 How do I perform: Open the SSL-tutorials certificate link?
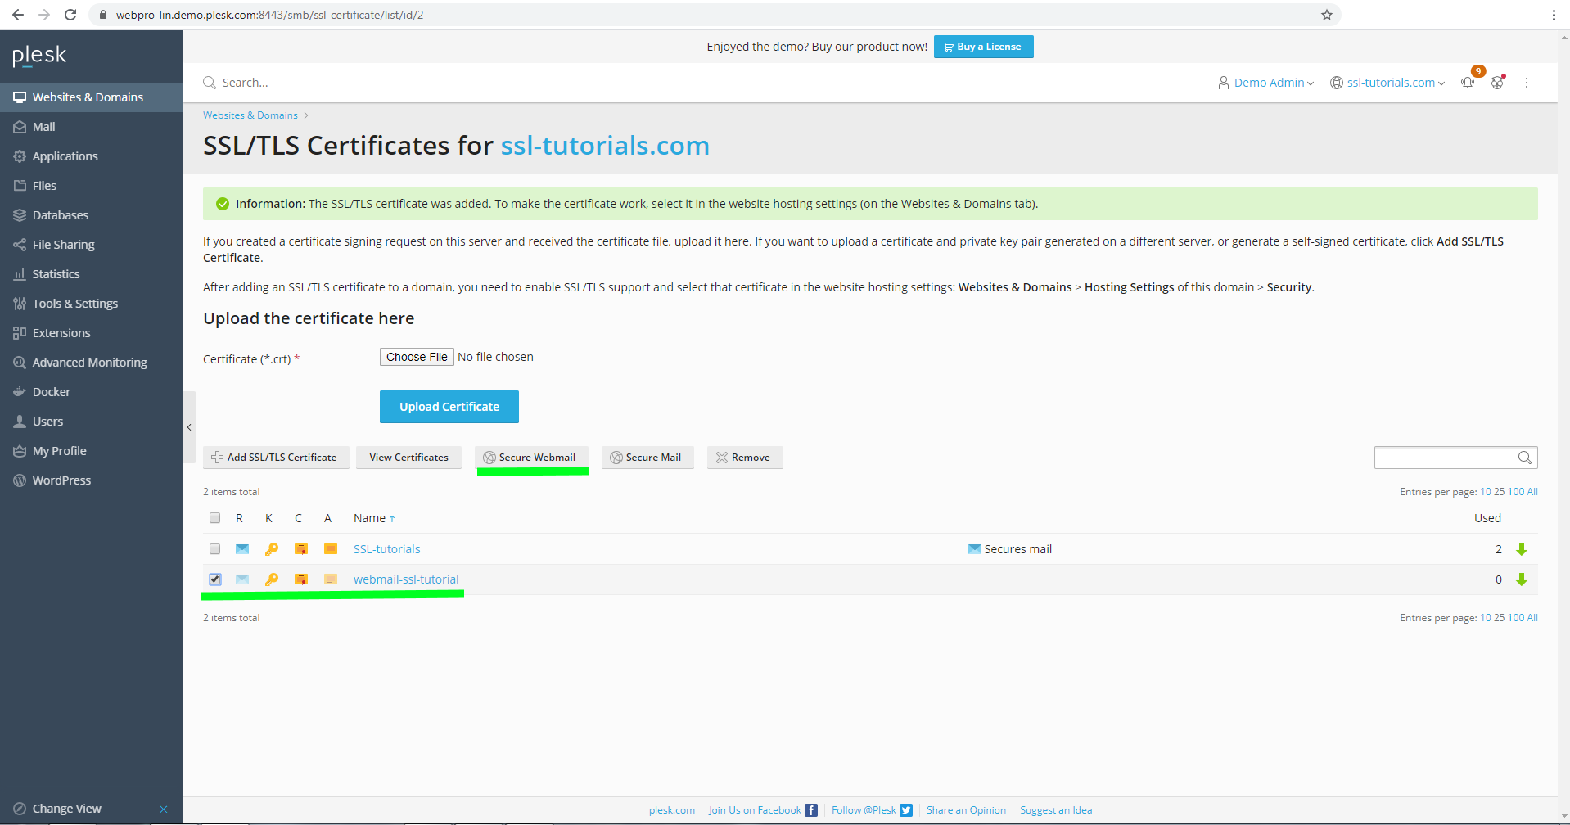(387, 549)
